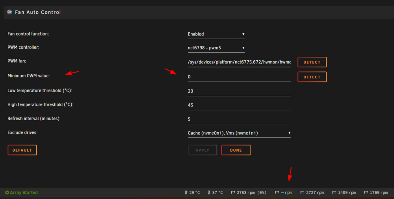Focus the Refresh interval minutes field

point(239,119)
